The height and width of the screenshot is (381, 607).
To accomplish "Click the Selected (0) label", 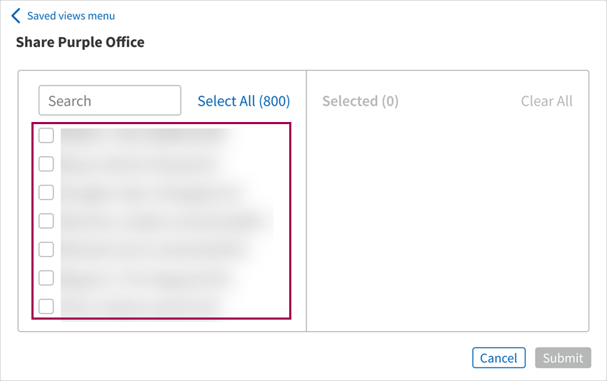I will tap(360, 101).
